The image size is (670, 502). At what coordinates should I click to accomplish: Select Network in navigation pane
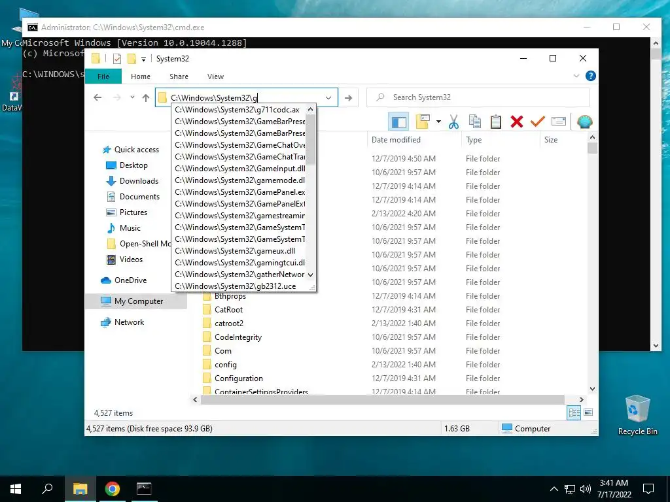click(122, 322)
